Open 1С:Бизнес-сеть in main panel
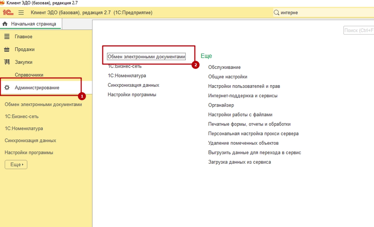 pyautogui.click(x=125, y=66)
